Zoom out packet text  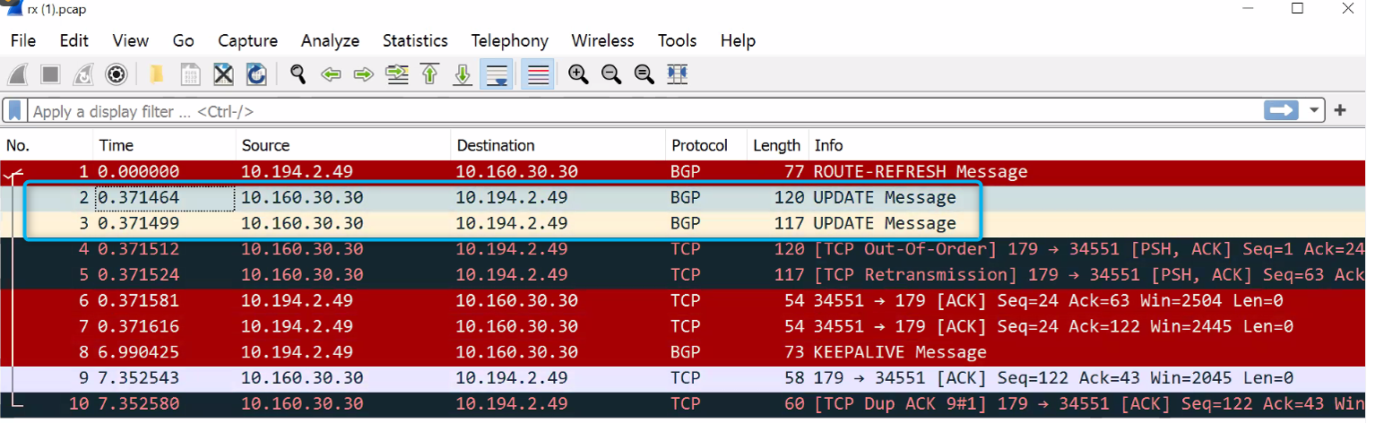click(611, 74)
